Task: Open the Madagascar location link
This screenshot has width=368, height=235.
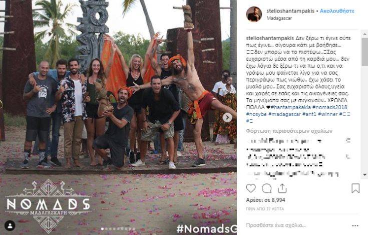Action: [279, 18]
